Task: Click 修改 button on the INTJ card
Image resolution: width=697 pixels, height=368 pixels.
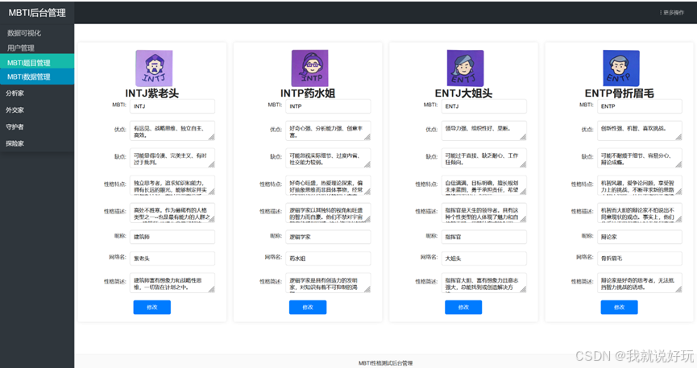Action: [x=151, y=307]
